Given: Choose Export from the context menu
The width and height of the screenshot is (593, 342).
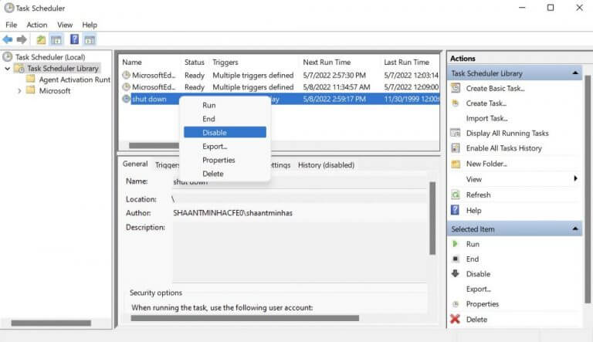Looking at the screenshot, I should pyautogui.click(x=225, y=147).
